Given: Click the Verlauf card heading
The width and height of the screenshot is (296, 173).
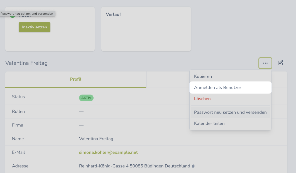Looking at the screenshot, I should [x=113, y=14].
